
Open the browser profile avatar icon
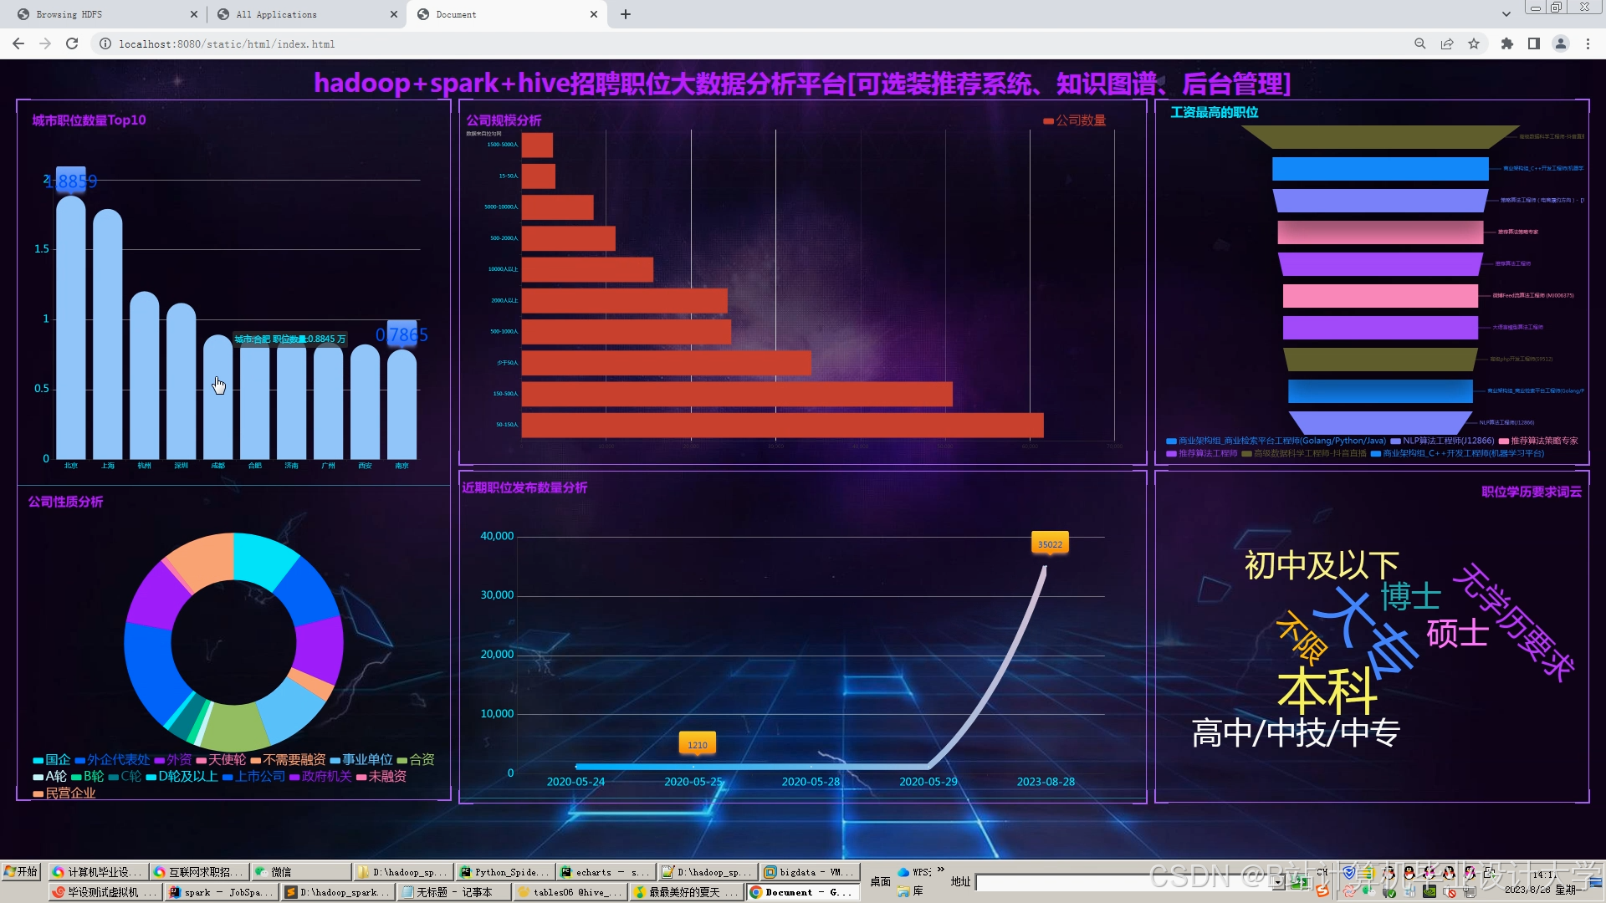tap(1561, 43)
